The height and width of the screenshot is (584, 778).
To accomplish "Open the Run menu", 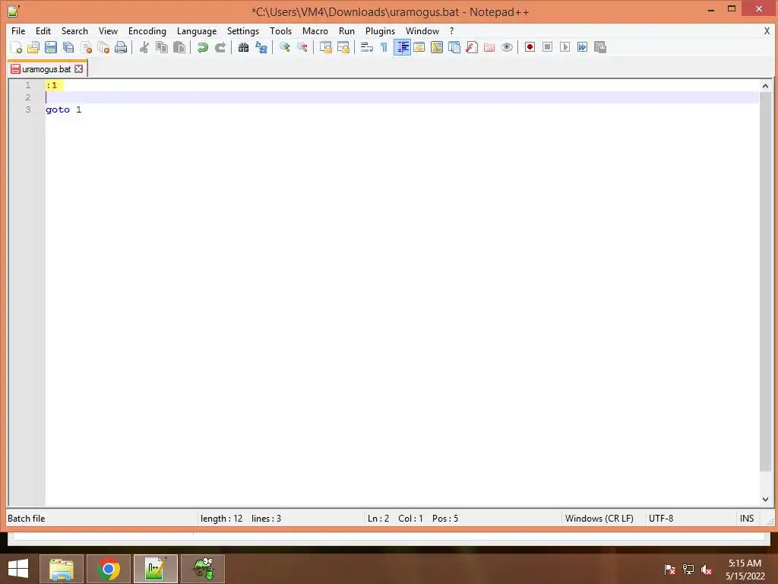I will 346,30.
